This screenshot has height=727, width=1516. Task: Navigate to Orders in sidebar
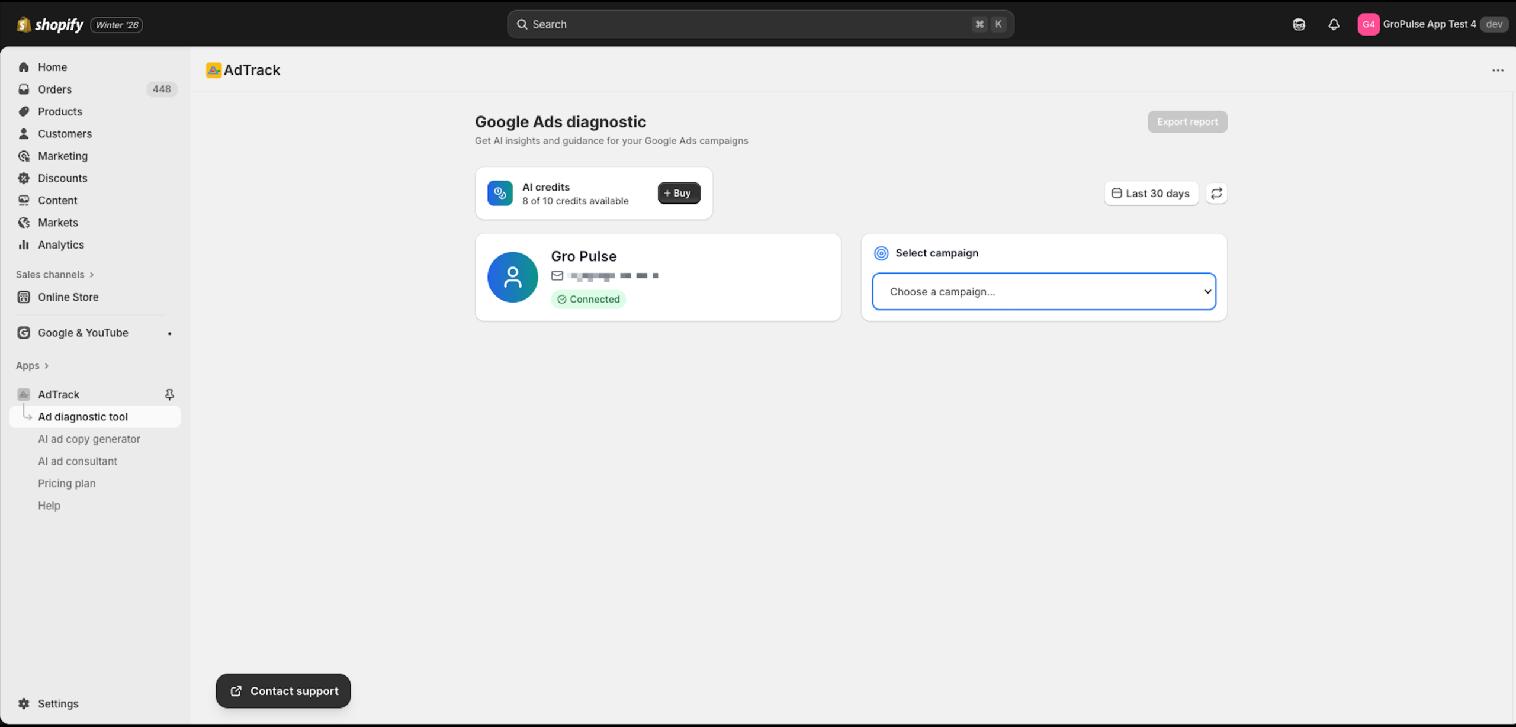click(x=54, y=89)
